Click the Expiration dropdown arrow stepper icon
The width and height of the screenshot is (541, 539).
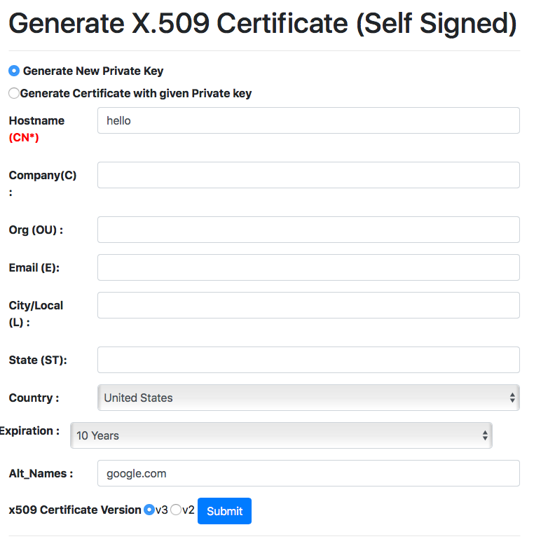(485, 435)
